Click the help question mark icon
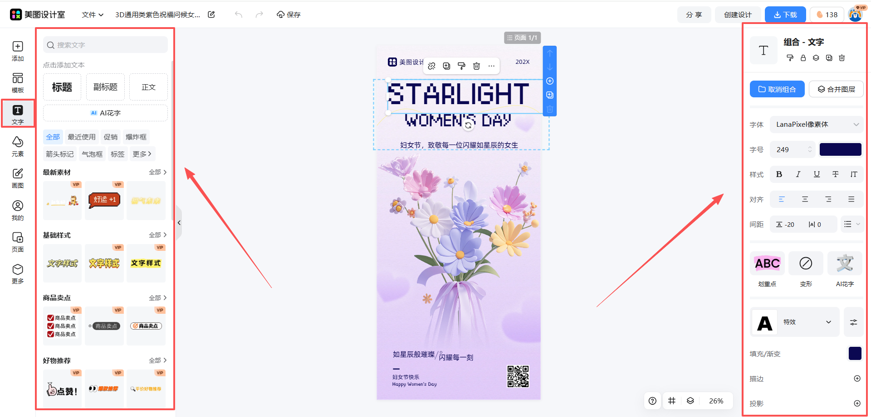Viewport: 871px width, 417px height. tap(652, 401)
